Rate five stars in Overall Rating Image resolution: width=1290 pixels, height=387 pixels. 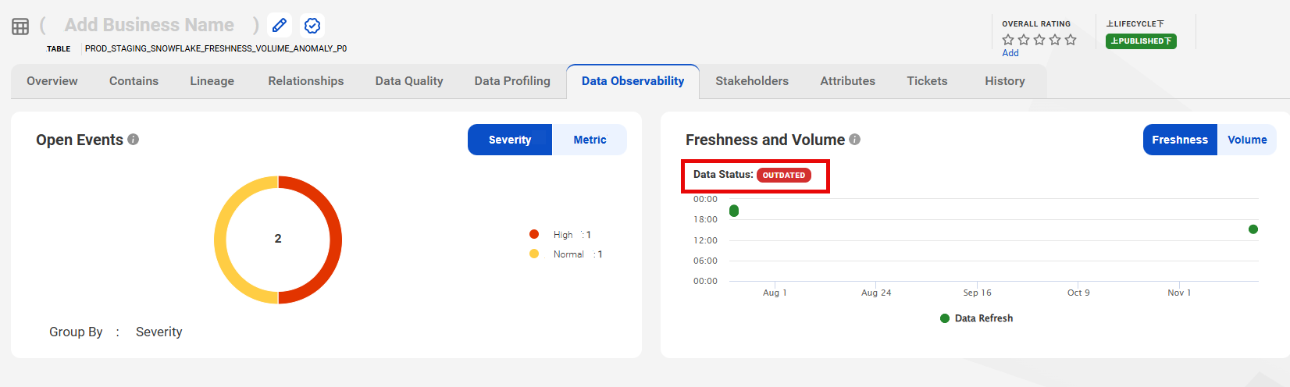[x=1071, y=39]
